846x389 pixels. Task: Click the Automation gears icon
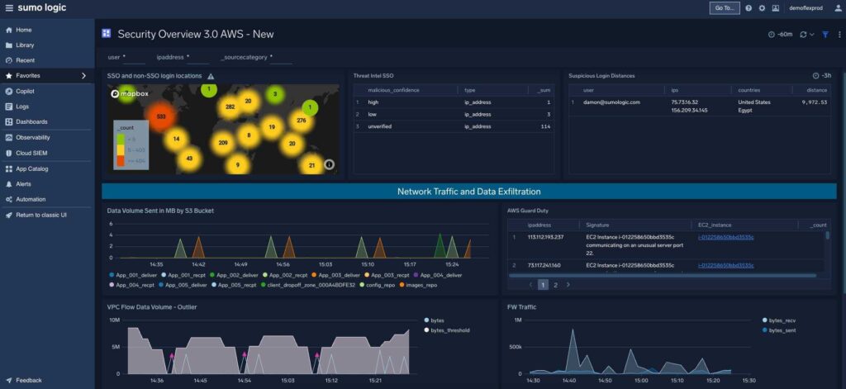point(8,200)
